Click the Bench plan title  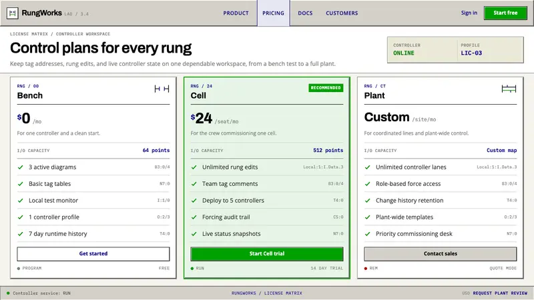(x=30, y=95)
